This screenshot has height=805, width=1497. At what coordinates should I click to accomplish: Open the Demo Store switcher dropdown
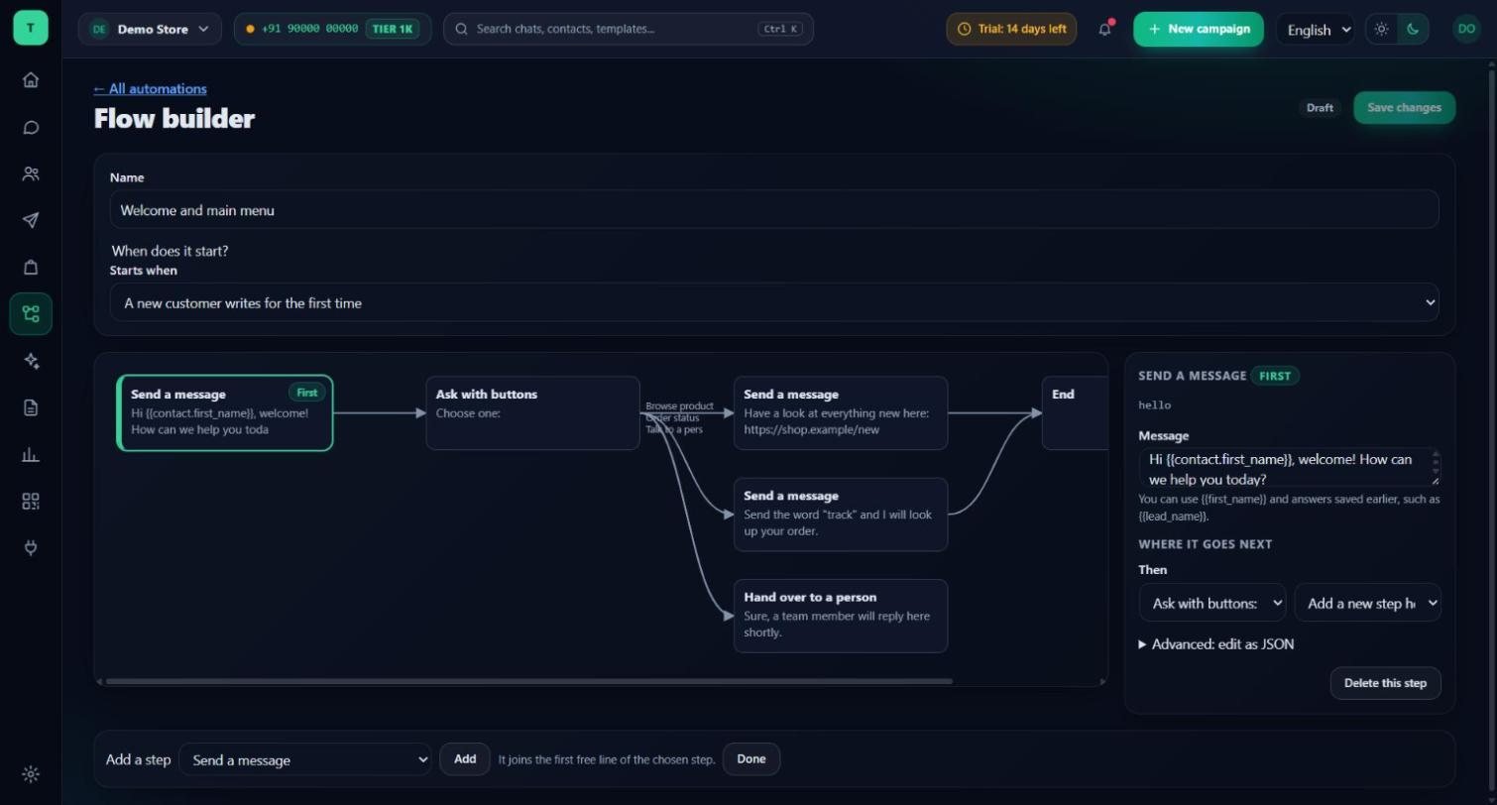[150, 29]
